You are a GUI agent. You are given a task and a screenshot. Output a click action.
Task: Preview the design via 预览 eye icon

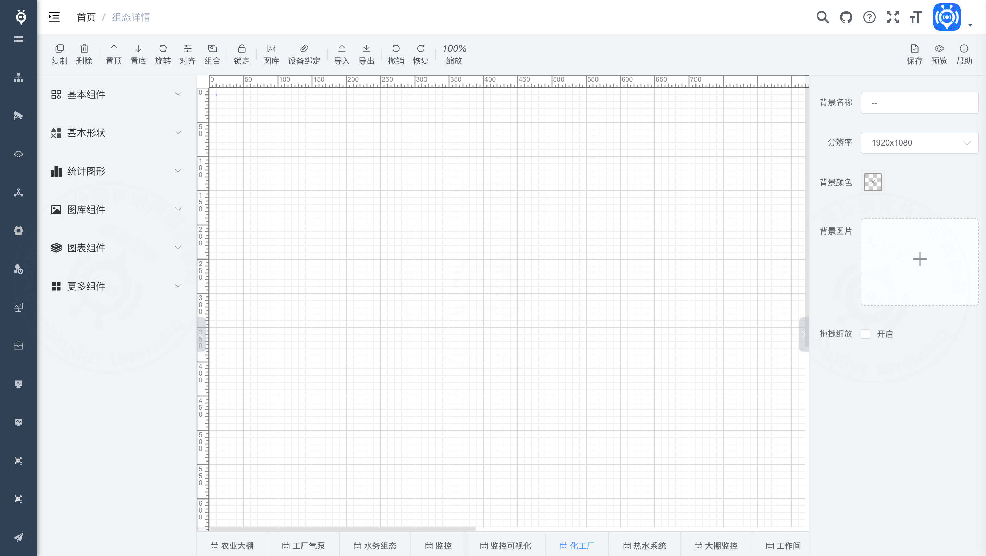point(939,49)
